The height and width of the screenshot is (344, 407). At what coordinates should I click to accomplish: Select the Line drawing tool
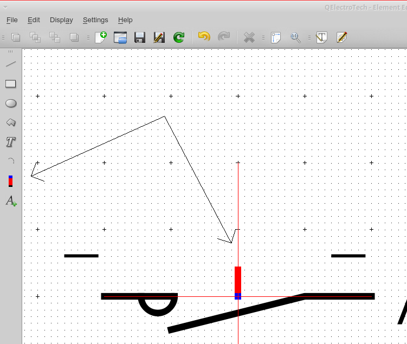(x=11, y=64)
